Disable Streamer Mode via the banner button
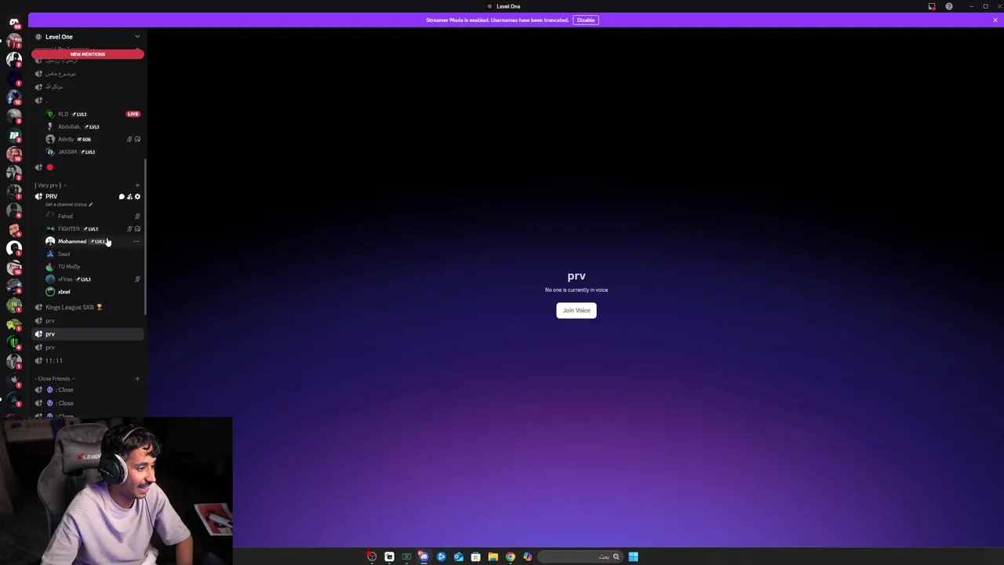The width and height of the screenshot is (1004, 565). 586,20
